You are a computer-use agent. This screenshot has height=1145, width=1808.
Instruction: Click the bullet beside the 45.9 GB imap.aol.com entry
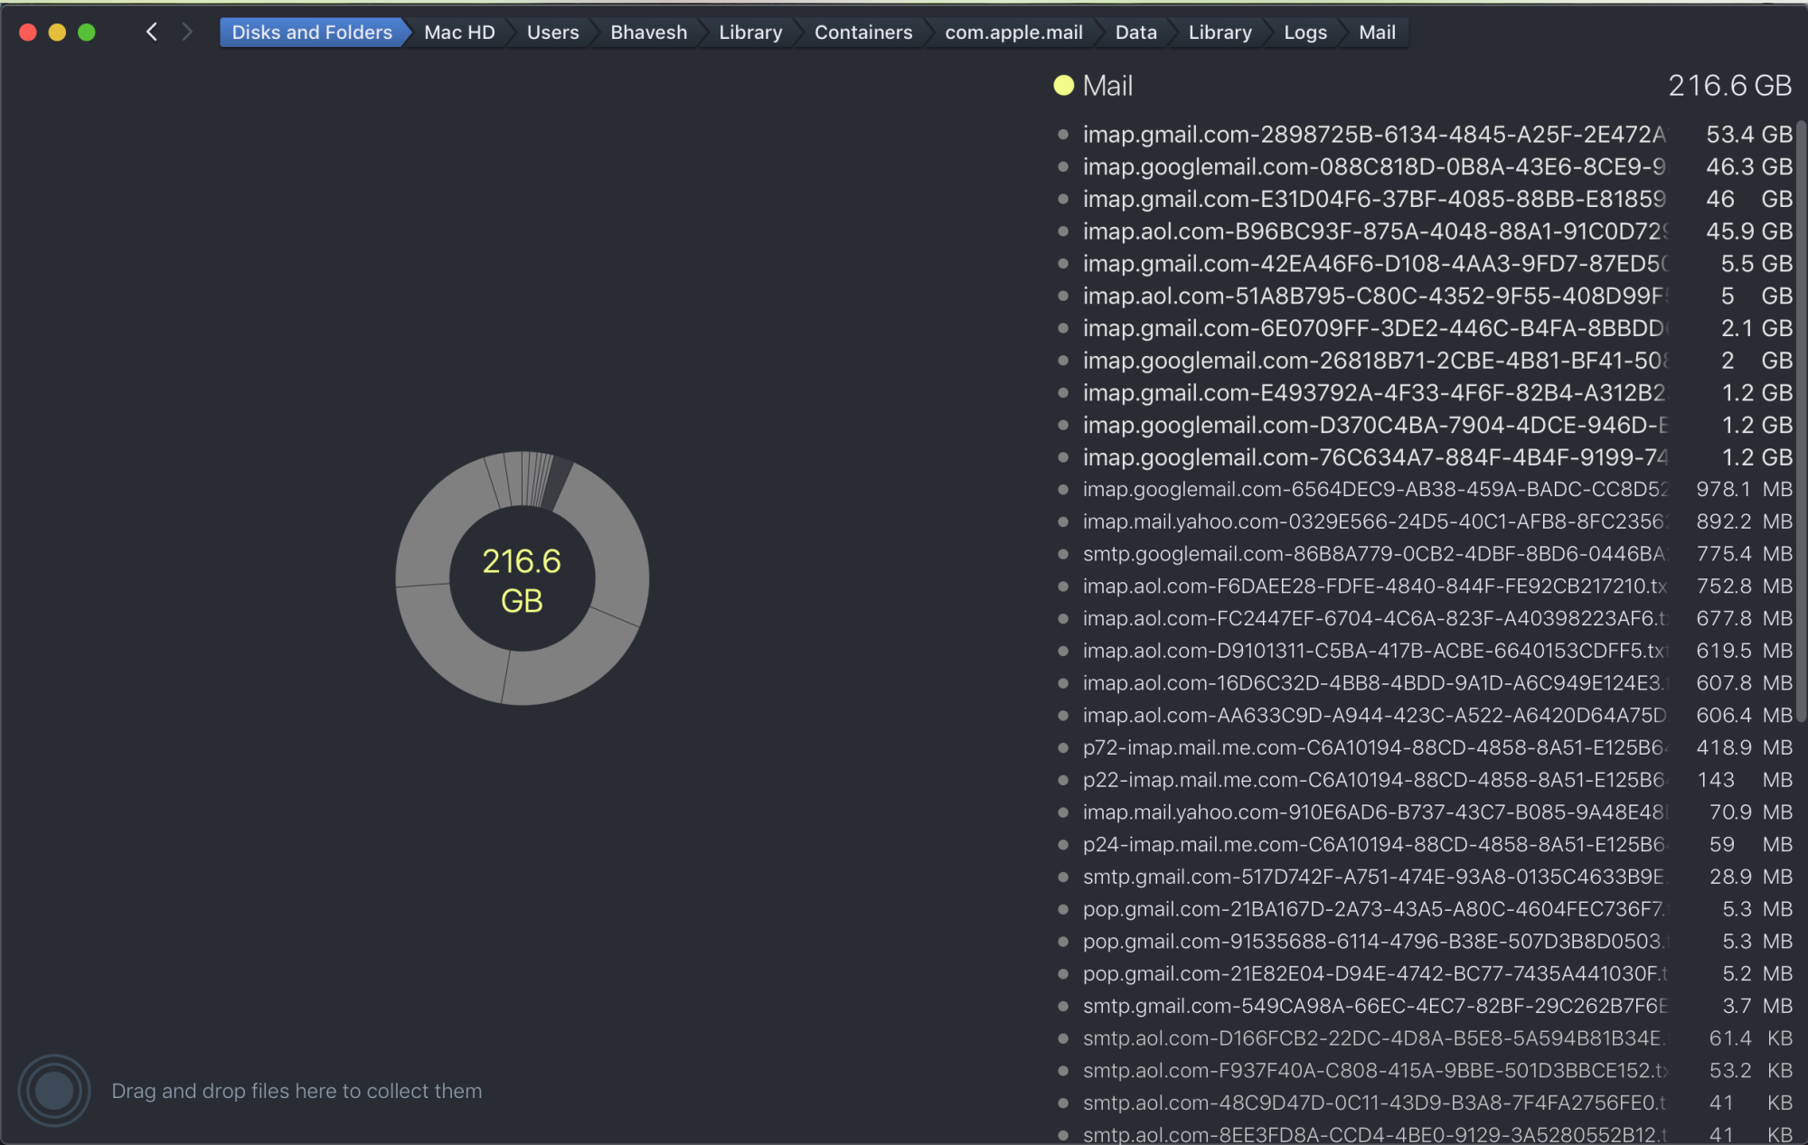(x=1063, y=231)
